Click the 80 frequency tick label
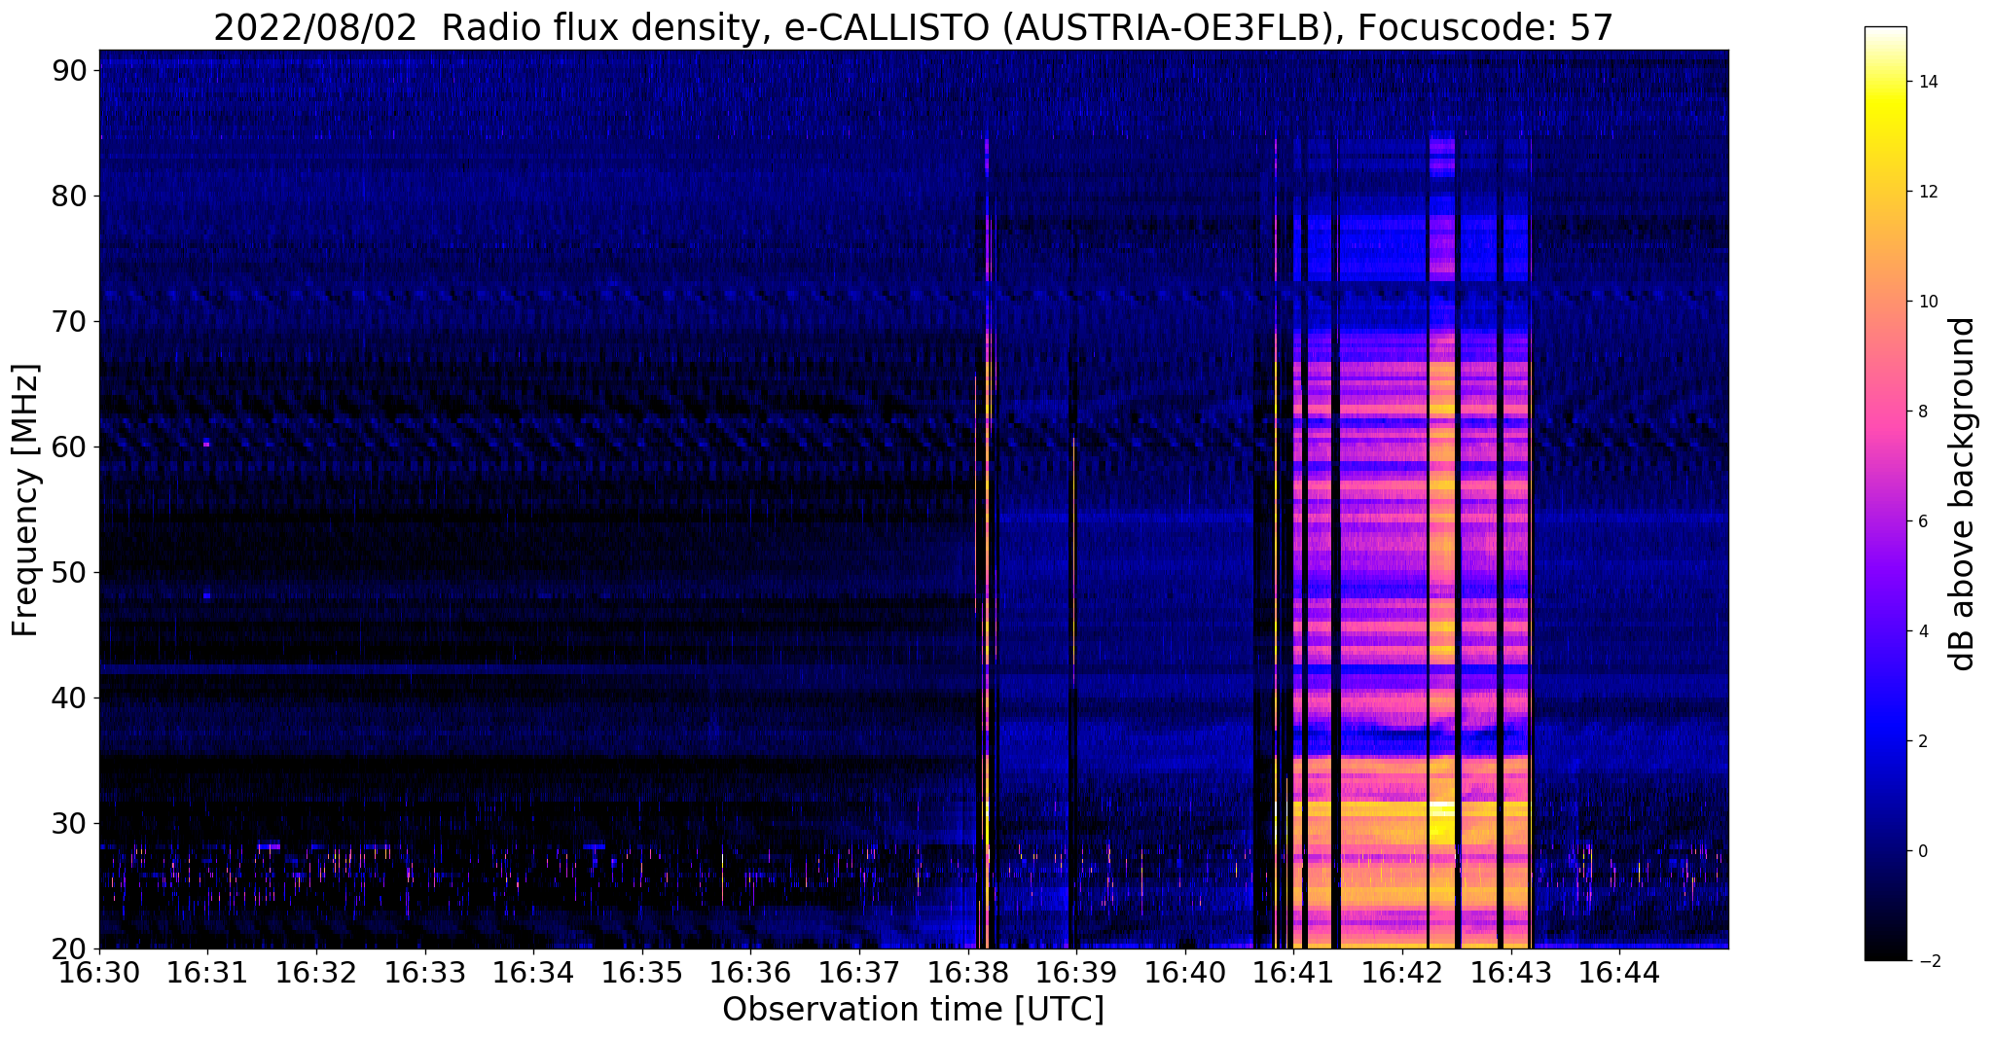The height and width of the screenshot is (1038, 1992). 70,197
